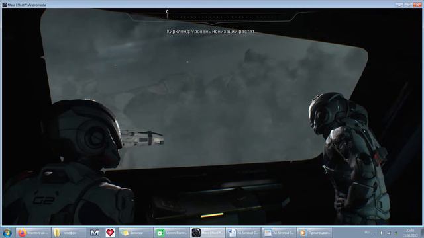Viewport: 424px width, 238px height.
Task: Click the Mass Effect Andromeda title bar icon
Action: click(5, 5)
